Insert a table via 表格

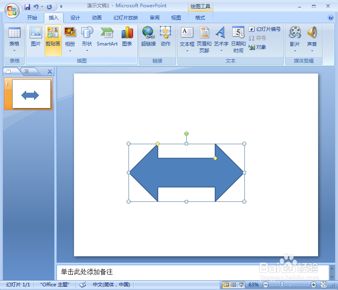[x=14, y=40]
